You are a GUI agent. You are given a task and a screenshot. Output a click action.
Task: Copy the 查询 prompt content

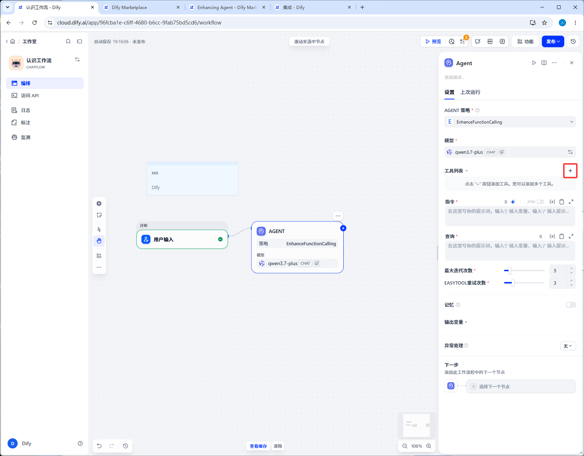[x=562, y=236]
